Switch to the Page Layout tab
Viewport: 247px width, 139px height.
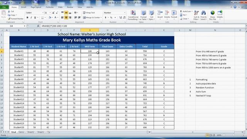coord(36,7)
